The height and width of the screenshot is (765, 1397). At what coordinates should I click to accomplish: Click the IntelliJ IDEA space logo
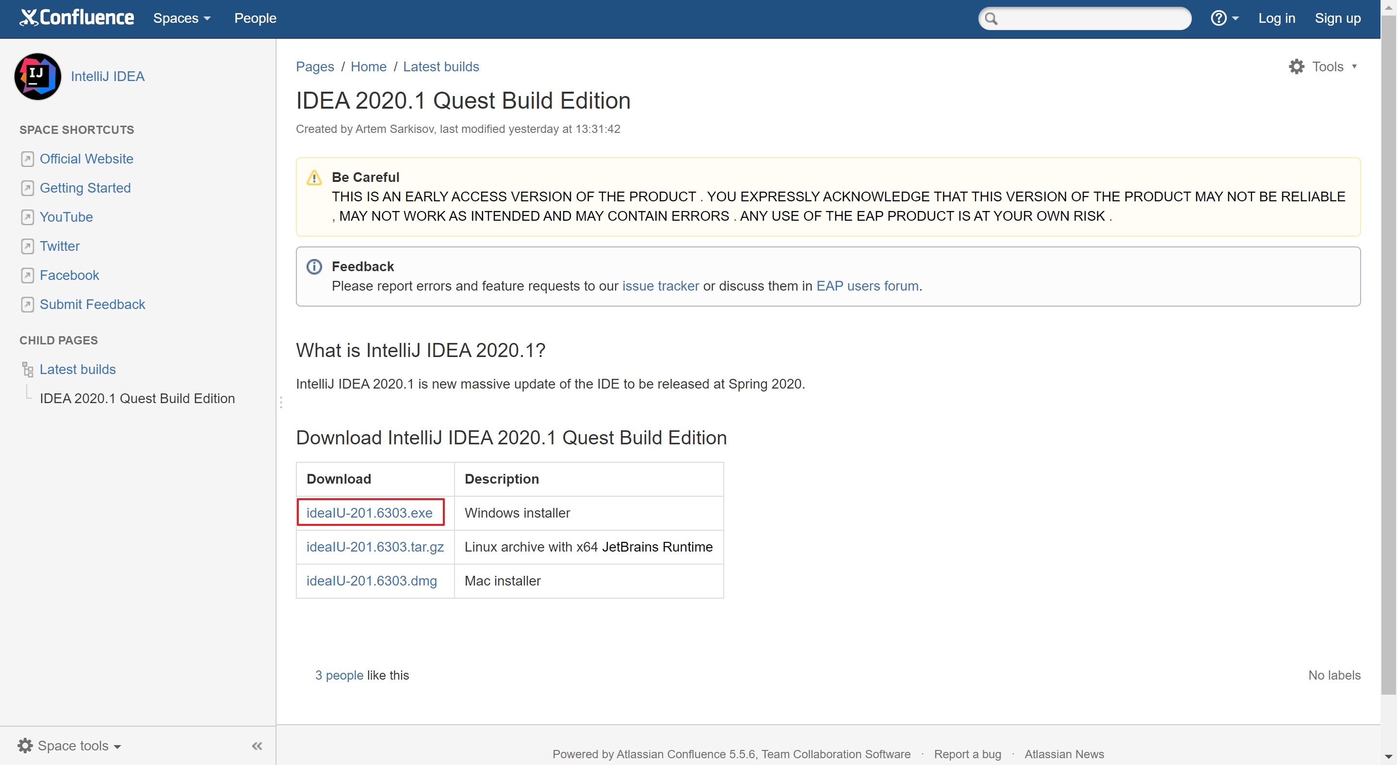click(37, 77)
